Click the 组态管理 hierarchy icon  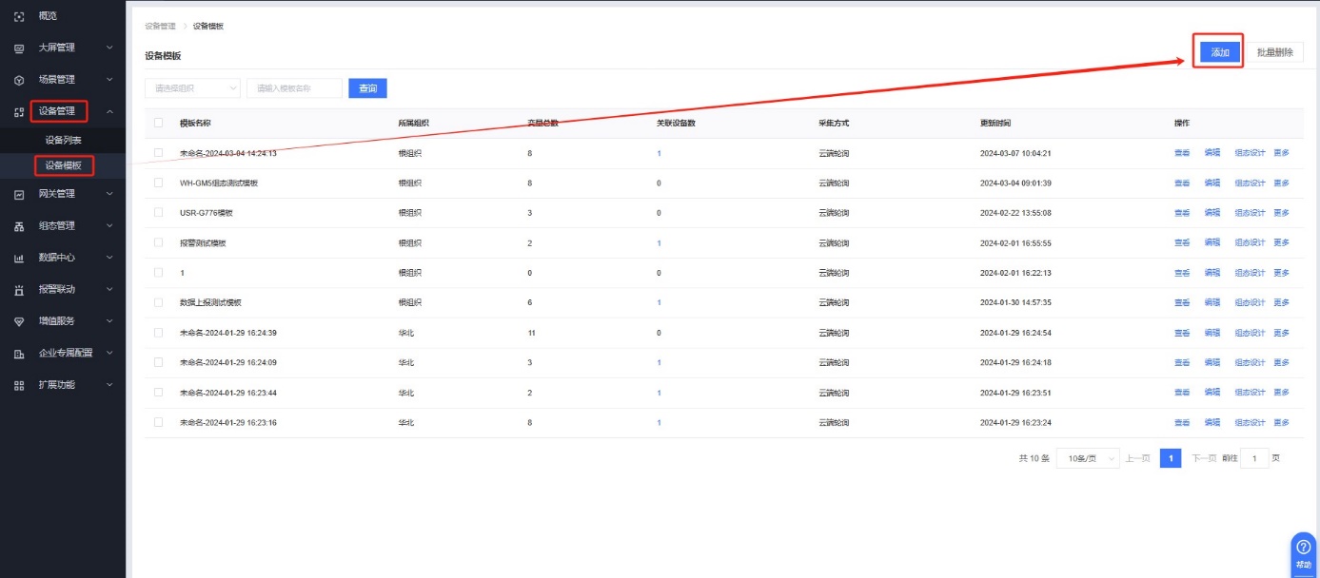[19, 226]
